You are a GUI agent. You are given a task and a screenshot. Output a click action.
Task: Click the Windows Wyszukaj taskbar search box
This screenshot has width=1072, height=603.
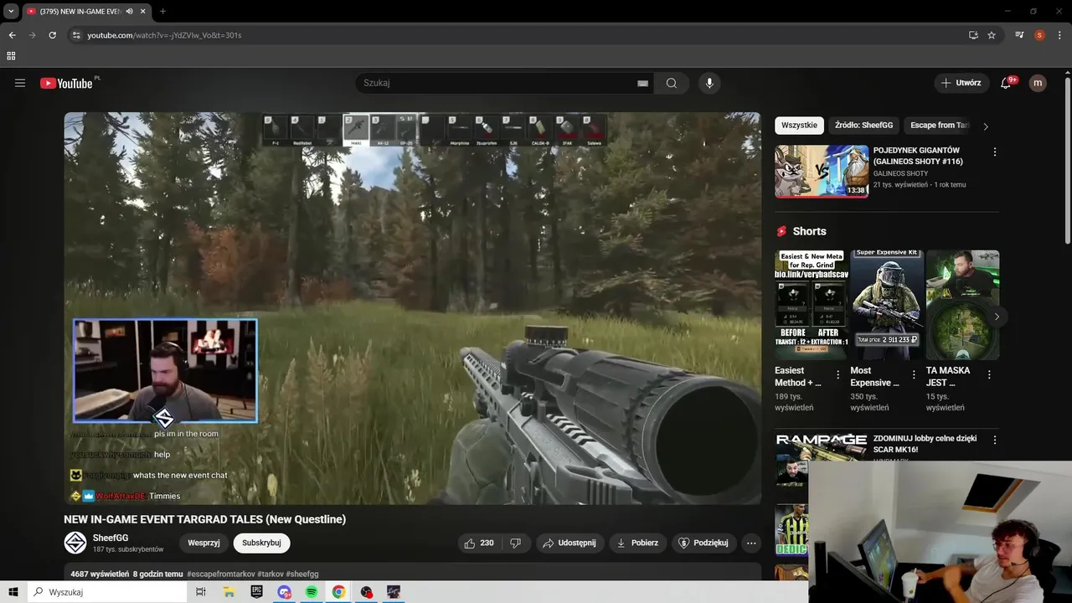106,592
